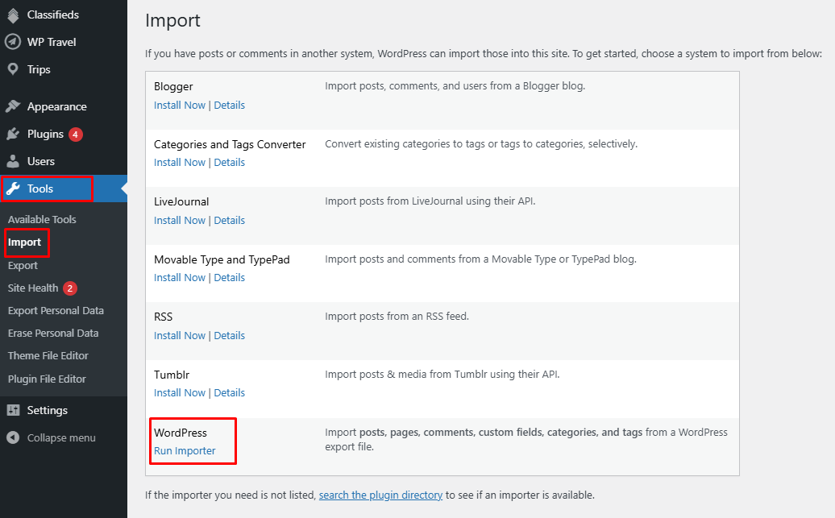Click the Trips location pin icon
The height and width of the screenshot is (518, 835).
coord(13,69)
